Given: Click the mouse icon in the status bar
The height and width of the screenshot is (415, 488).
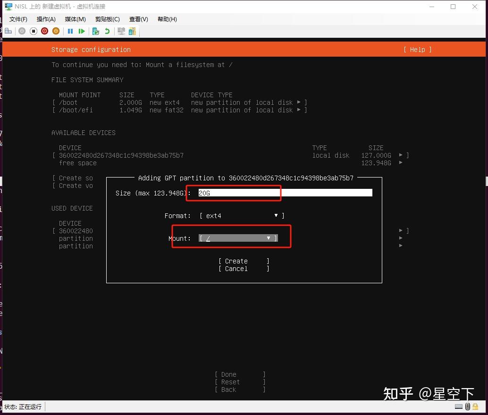Looking at the screenshot, I should point(467,407).
